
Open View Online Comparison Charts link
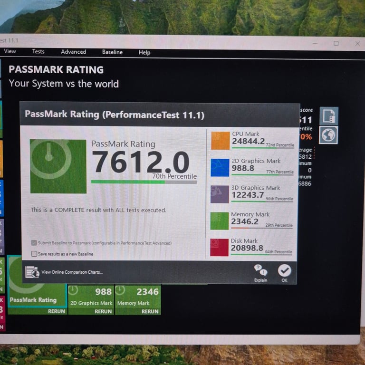click(x=72, y=272)
